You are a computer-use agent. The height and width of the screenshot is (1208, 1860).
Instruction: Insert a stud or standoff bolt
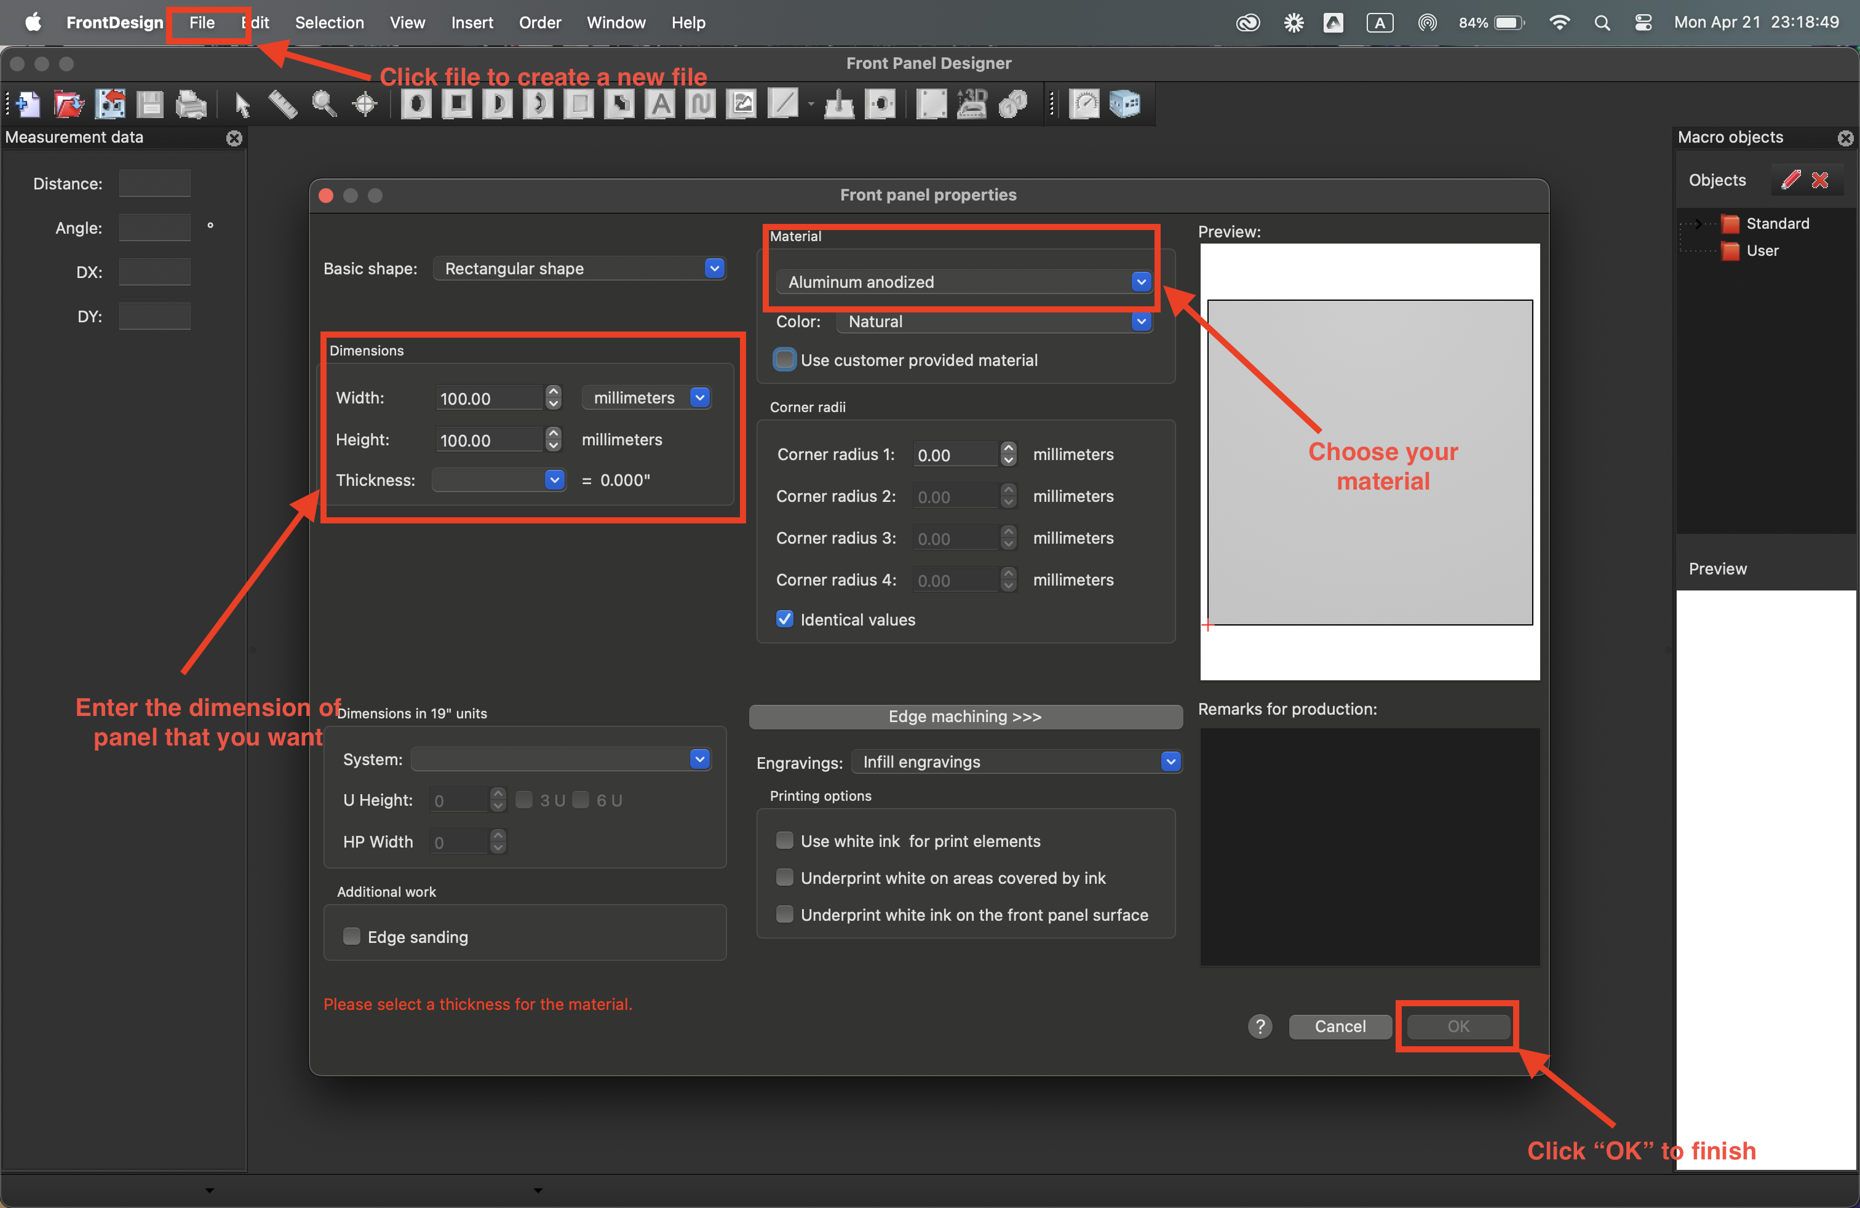point(840,104)
